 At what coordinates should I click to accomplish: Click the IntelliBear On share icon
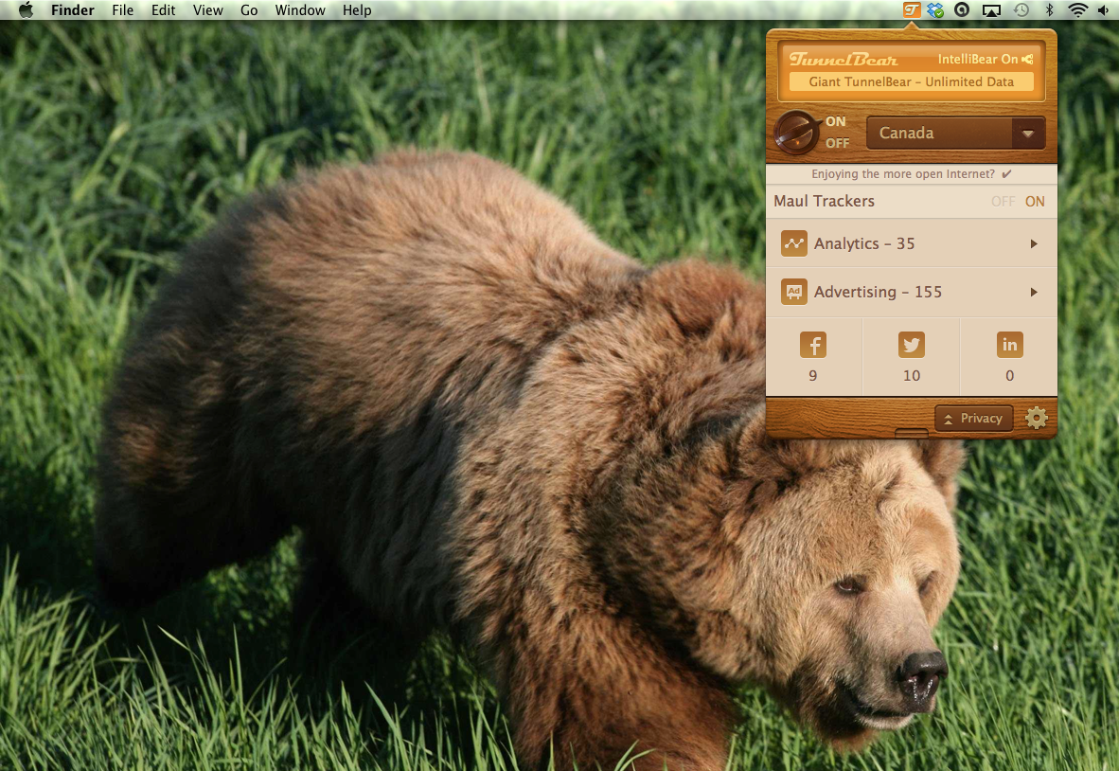pyautogui.click(x=1028, y=60)
